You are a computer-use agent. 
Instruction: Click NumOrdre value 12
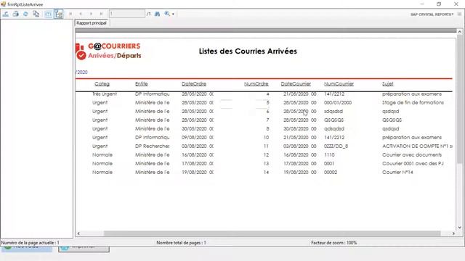pos(266,154)
